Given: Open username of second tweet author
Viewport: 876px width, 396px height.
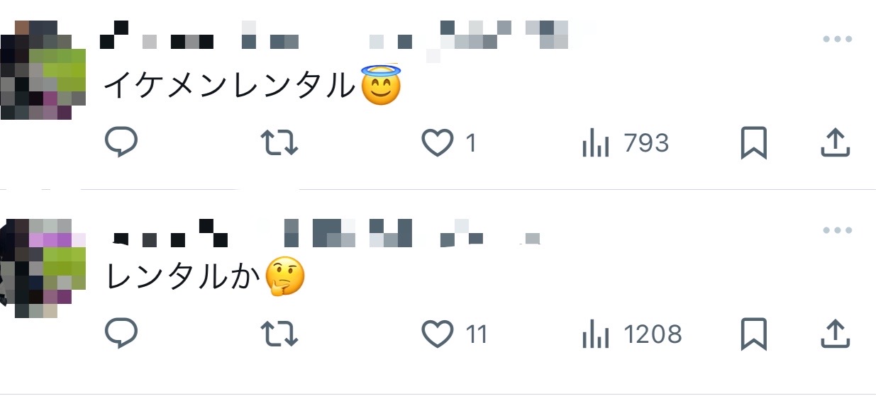Looking at the screenshot, I should 327,232.
